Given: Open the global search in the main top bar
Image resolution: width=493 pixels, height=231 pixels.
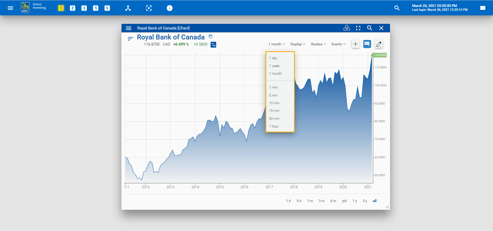Looking at the screenshot, I should 397,8.
